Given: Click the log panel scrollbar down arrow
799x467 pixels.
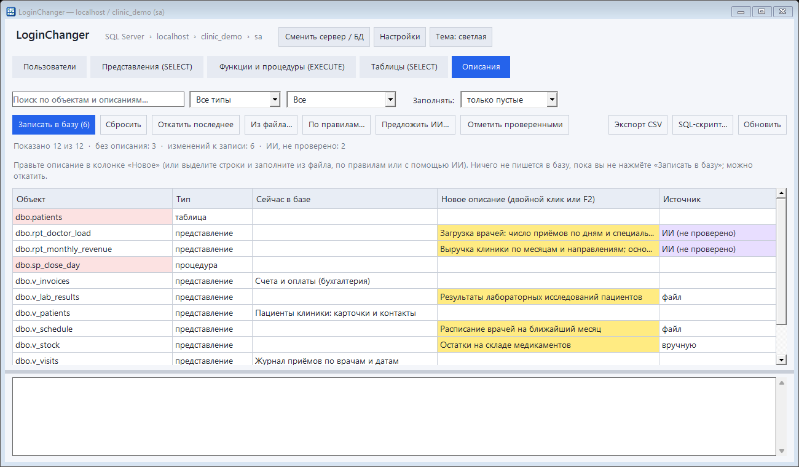Looking at the screenshot, I should [782, 451].
